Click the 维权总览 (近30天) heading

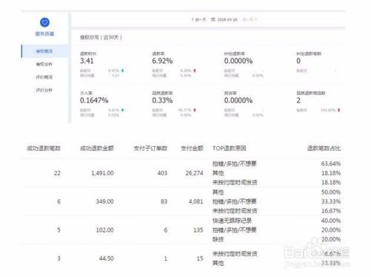101,37
